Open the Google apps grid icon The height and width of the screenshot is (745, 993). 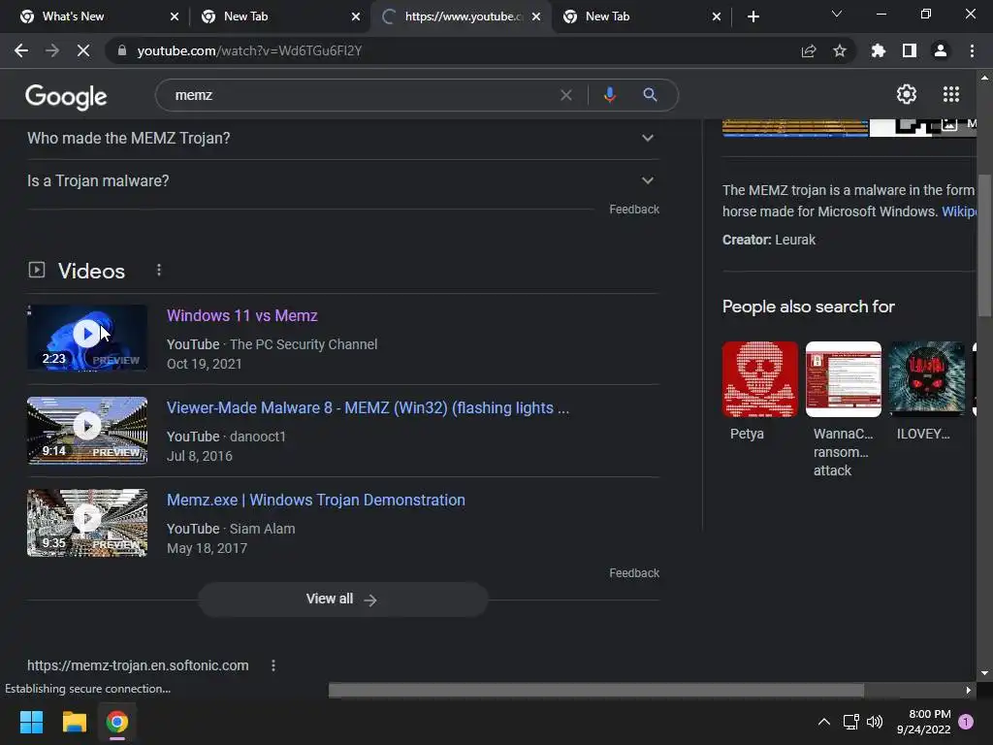click(950, 94)
